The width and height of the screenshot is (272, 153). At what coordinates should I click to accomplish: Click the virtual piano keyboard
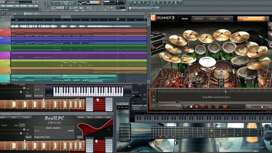coord(88,92)
